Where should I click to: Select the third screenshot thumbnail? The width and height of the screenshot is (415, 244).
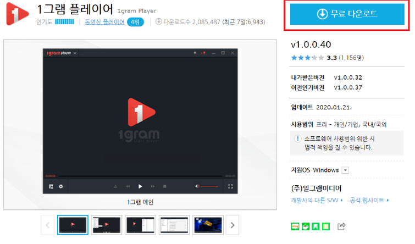pyautogui.click(x=140, y=225)
